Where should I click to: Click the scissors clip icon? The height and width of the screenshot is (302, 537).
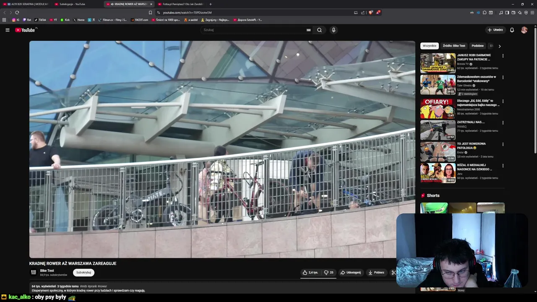394,273
